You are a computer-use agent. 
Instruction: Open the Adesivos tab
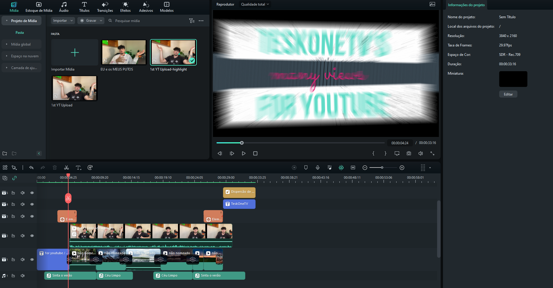146,7
